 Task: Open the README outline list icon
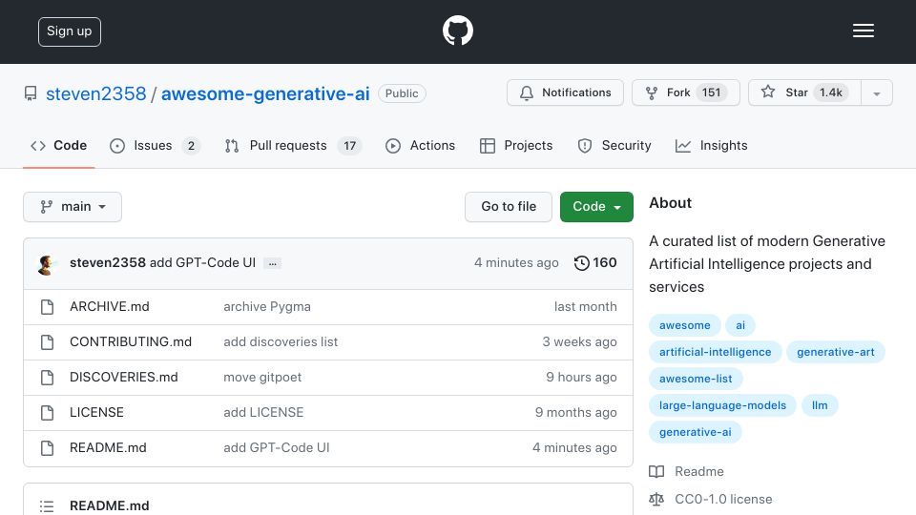click(47, 506)
